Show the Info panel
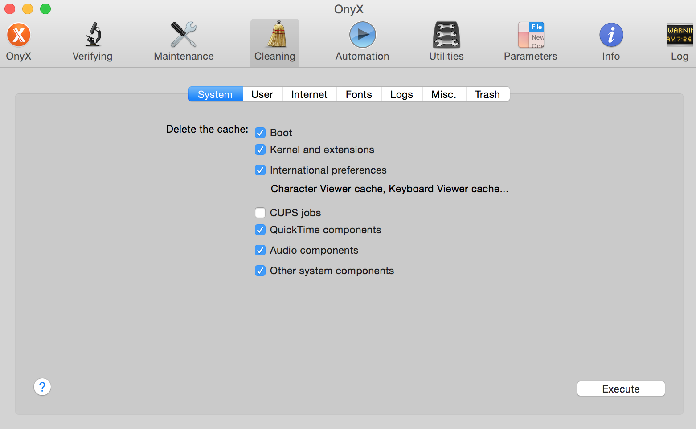The height and width of the screenshot is (429, 696). [x=611, y=42]
